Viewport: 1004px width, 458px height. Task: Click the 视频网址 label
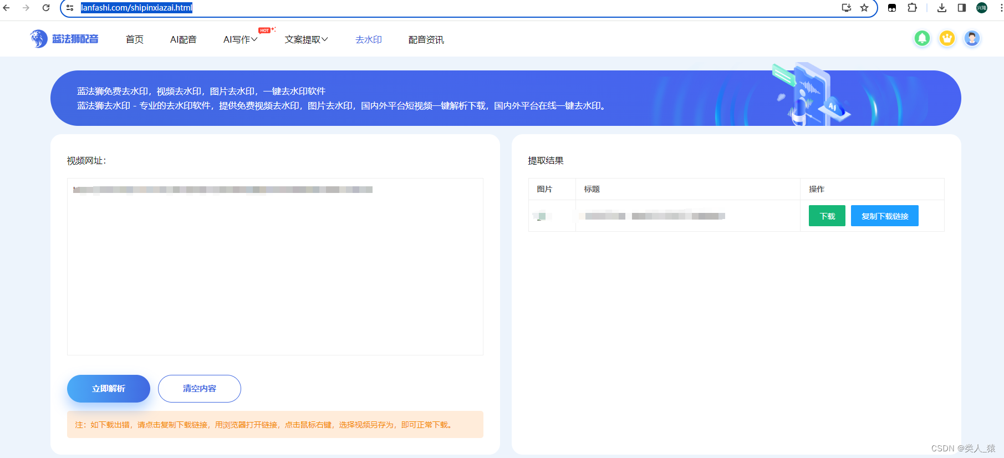tap(86, 160)
